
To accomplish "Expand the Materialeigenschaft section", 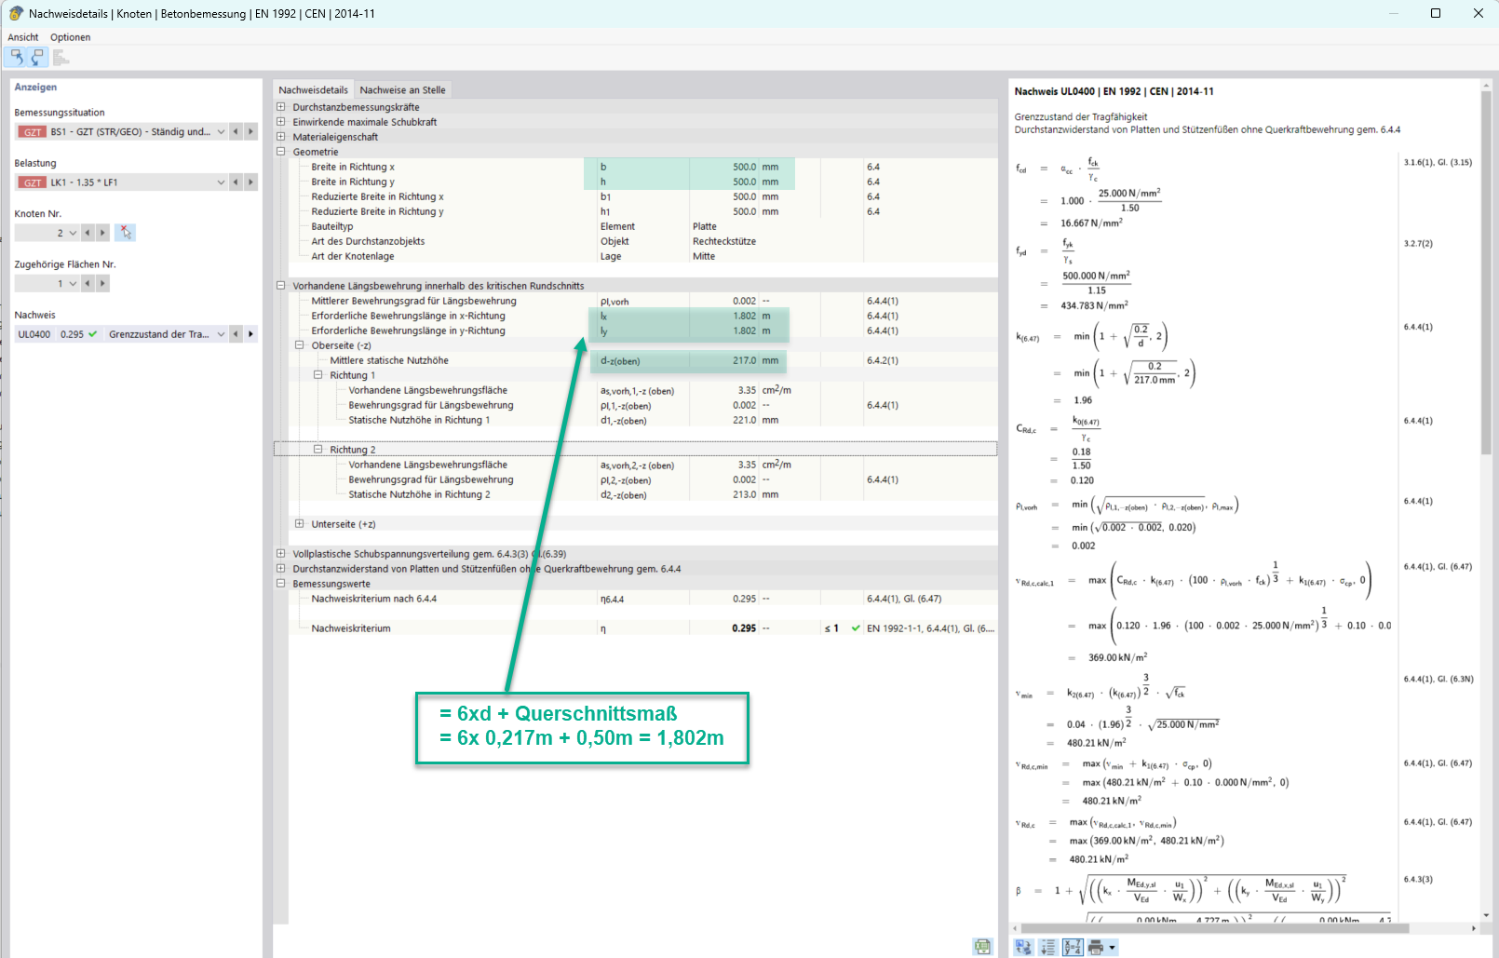I will click(x=281, y=137).
